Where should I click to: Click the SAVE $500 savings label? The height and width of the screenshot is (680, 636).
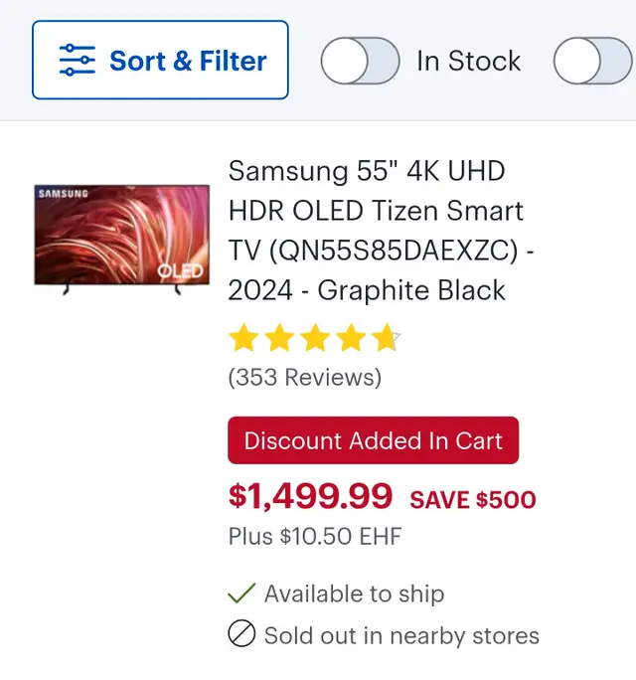click(473, 500)
